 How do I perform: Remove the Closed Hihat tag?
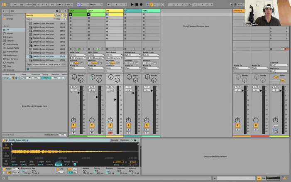(46, 64)
